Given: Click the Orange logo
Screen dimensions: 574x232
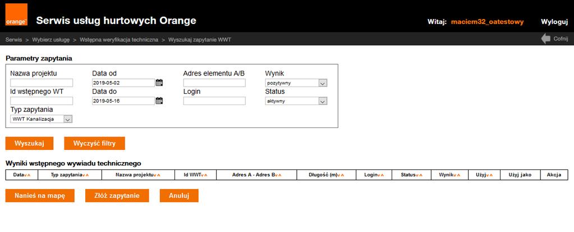Looking at the screenshot, I should [x=16, y=14].
